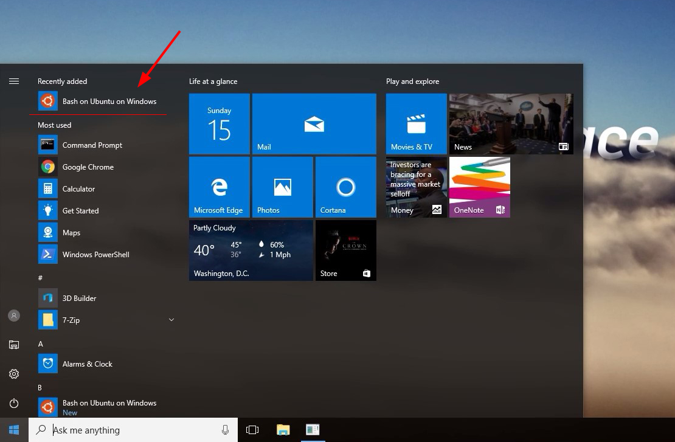Viewport: 675px width, 442px height.
Task: Open the Mail tile
Action: click(x=314, y=124)
